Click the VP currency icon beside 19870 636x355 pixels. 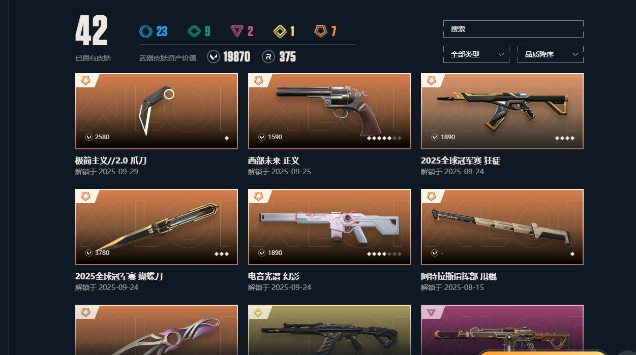[214, 57]
